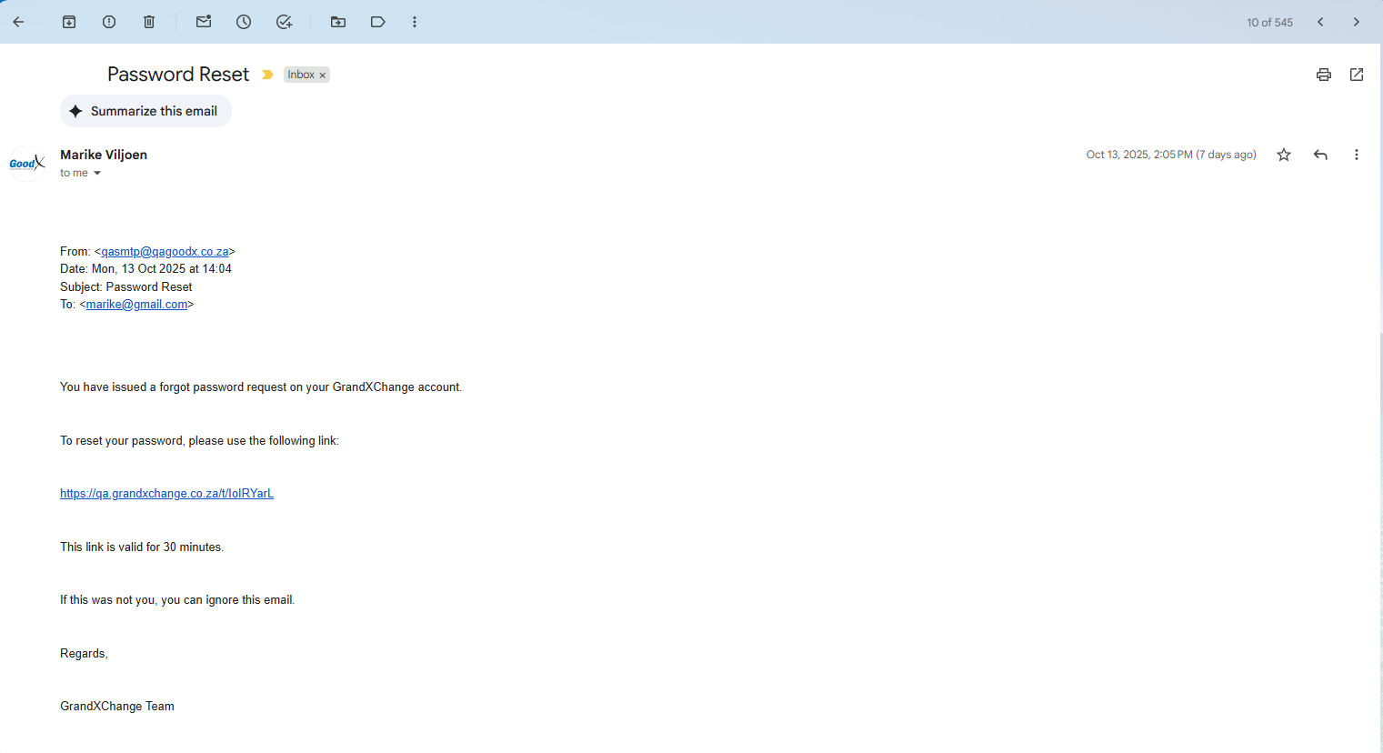Screen dimensions: 1383x753
Task: Archive this Password Reset email
Action: [x=69, y=22]
